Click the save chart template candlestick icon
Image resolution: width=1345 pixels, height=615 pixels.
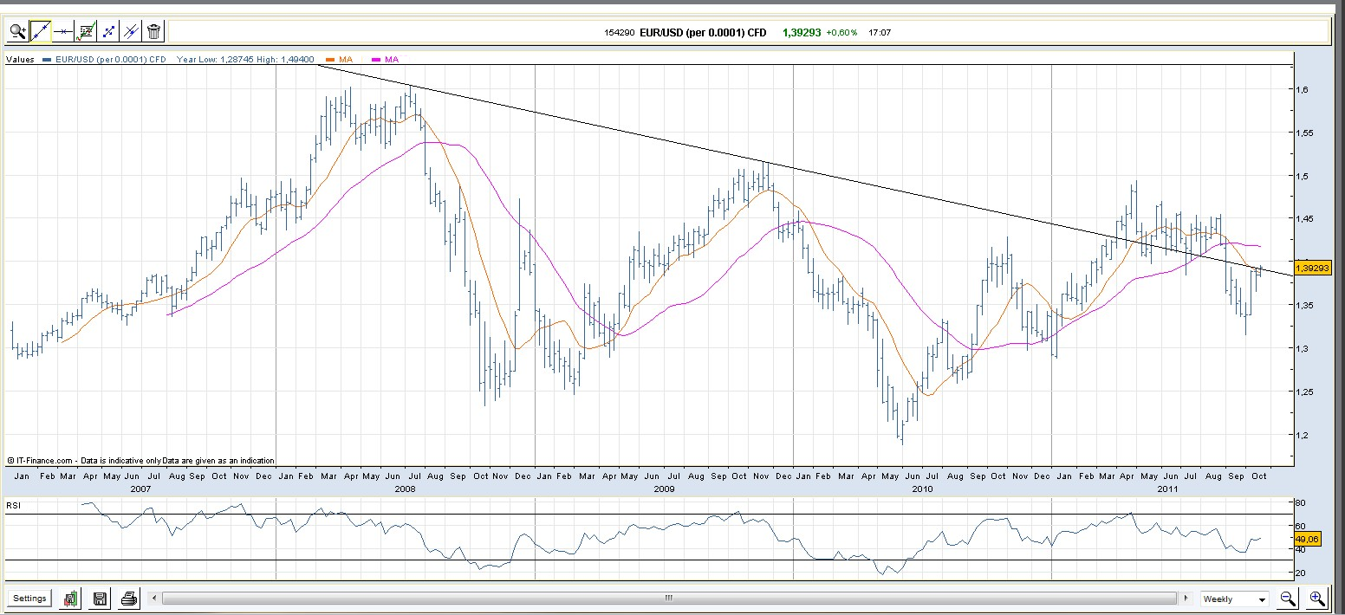(71, 599)
